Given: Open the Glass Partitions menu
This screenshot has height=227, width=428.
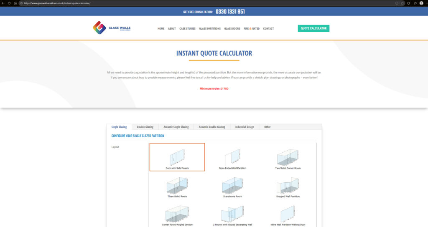Looking at the screenshot, I should (x=210, y=29).
